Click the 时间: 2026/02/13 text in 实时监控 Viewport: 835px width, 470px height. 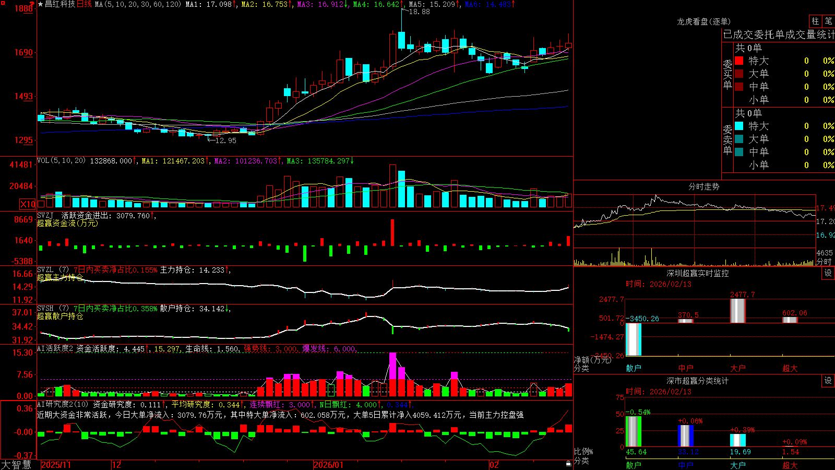pyautogui.click(x=659, y=284)
